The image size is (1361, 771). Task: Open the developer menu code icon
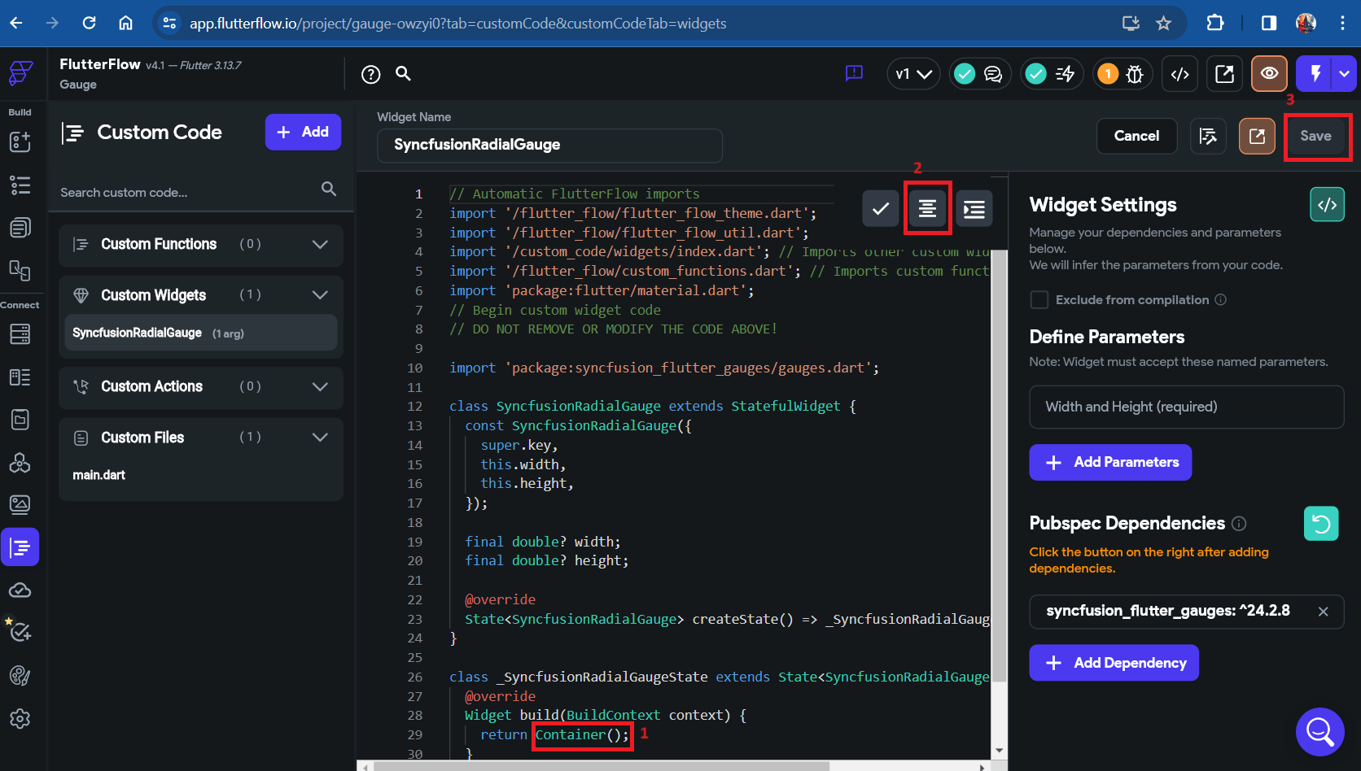[1179, 74]
